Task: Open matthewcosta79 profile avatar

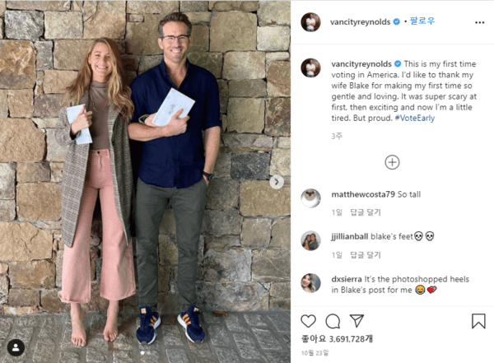Action: (310, 198)
